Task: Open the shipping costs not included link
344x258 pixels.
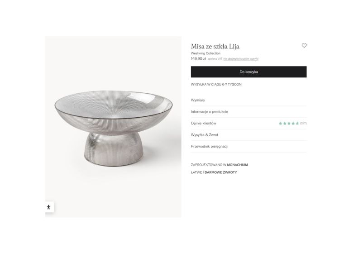Action: coord(241,59)
